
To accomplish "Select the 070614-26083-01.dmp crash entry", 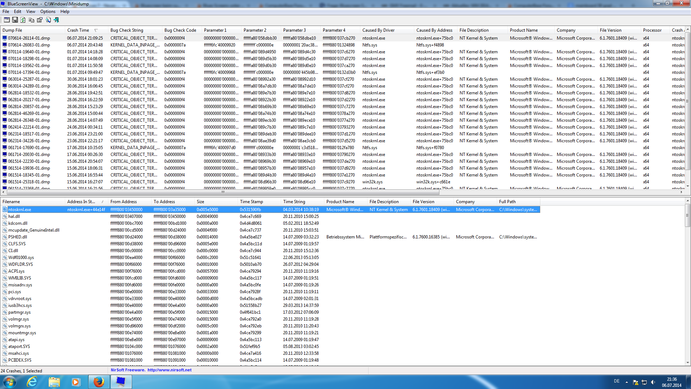I will [x=29, y=45].
